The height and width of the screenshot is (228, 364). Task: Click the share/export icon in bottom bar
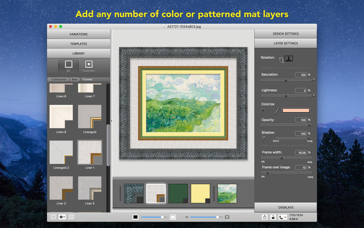point(265,217)
